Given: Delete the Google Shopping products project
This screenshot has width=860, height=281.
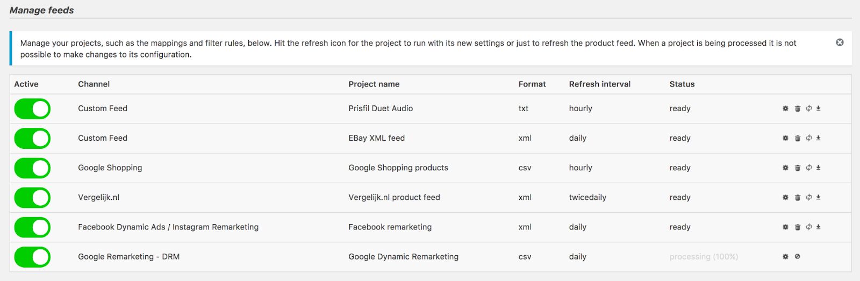Looking at the screenshot, I should tap(798, 168).
